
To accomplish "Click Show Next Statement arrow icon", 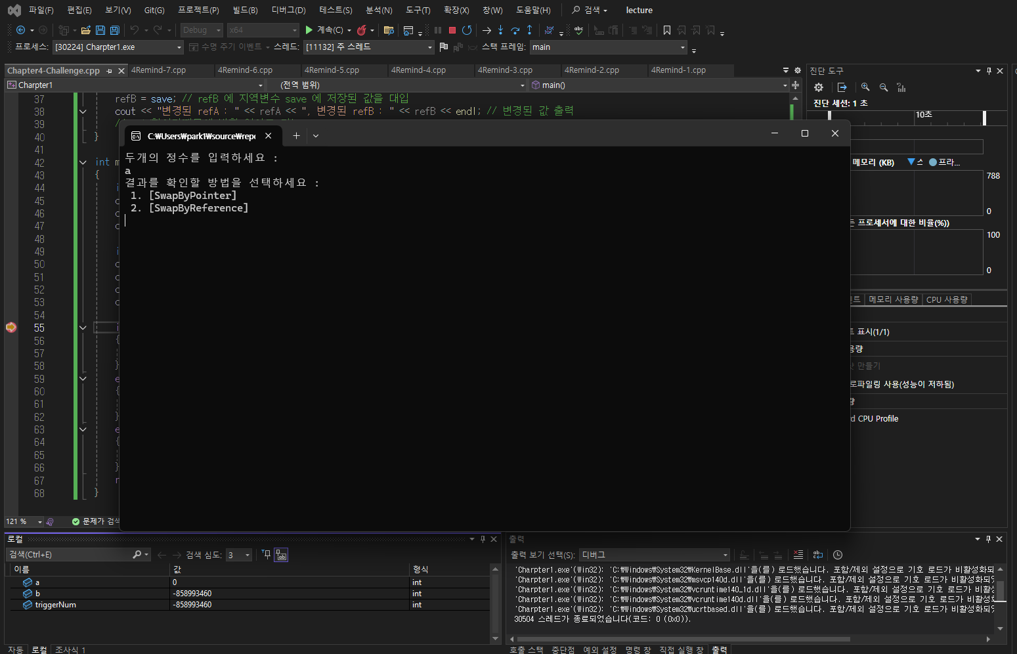I will tap(487, 30).
